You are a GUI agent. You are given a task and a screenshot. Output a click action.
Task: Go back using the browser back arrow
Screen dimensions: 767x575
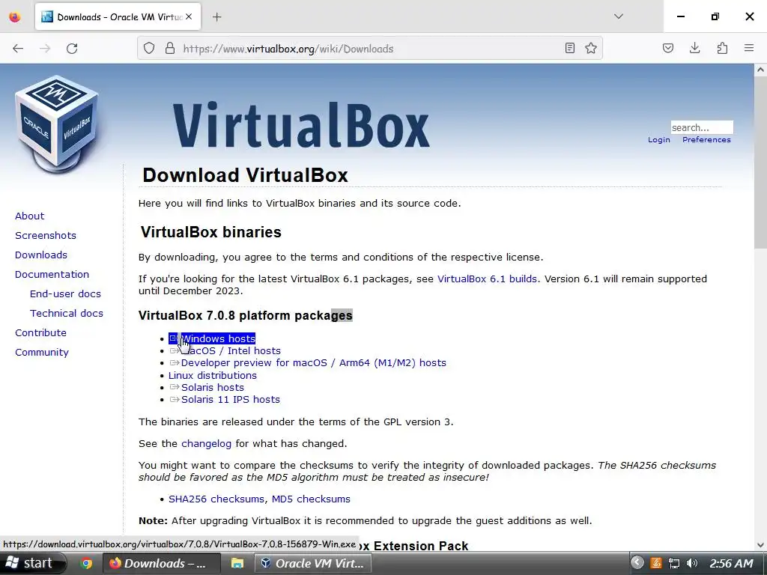click(18, 49)
